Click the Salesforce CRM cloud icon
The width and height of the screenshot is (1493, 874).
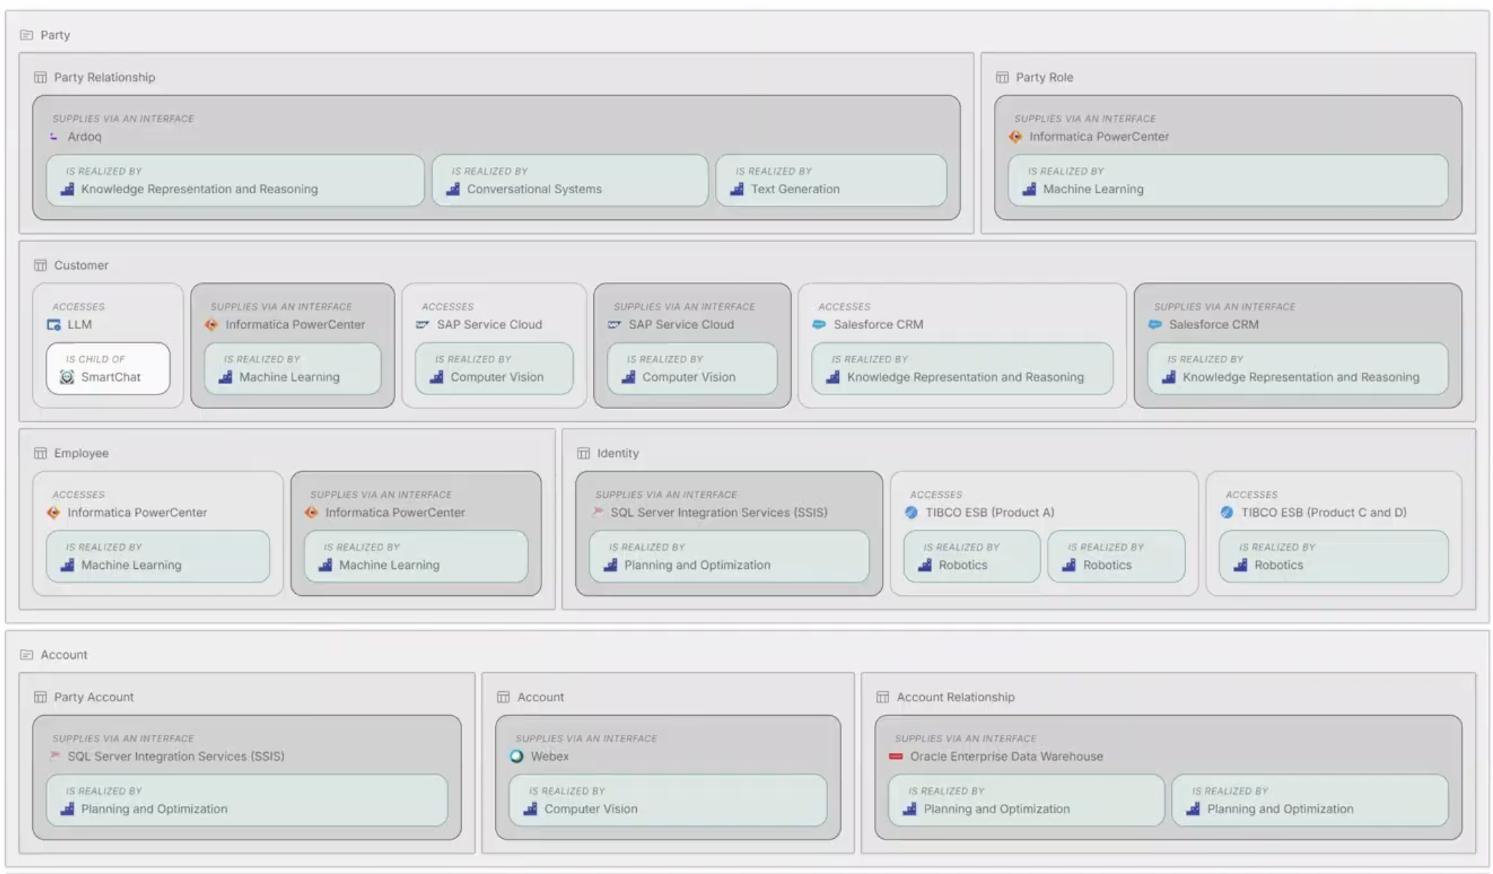(x=819, y=324)
